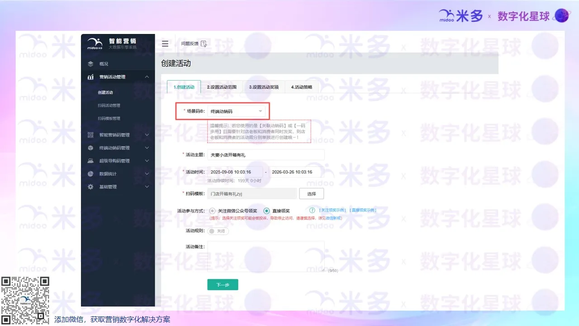
Task: Open the 超级导购码管理 person icon
Action: point(90,160)
